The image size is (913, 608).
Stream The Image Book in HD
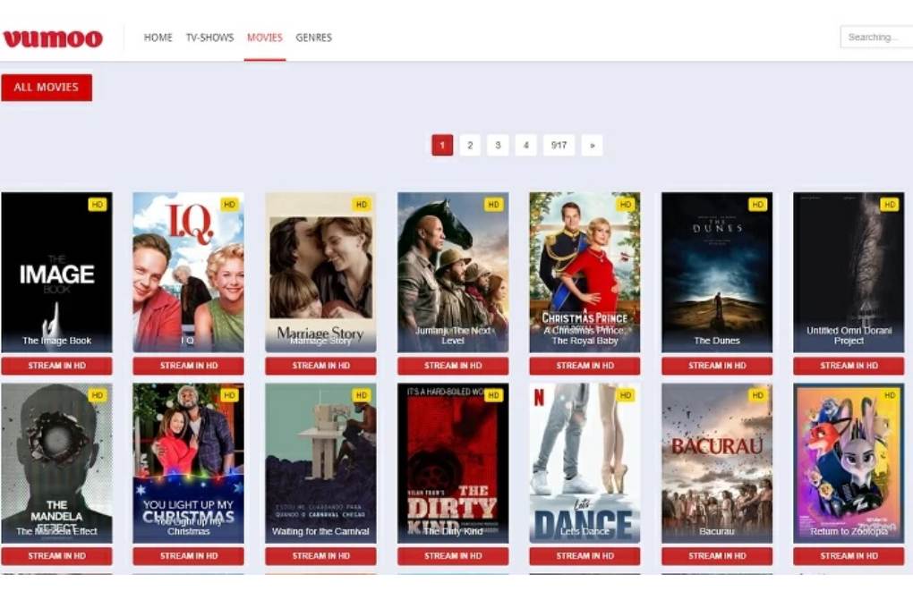point(56,366)
